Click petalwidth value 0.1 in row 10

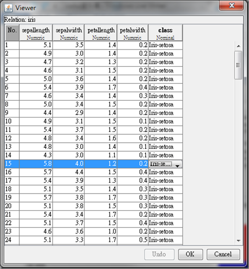click(133, 121)
